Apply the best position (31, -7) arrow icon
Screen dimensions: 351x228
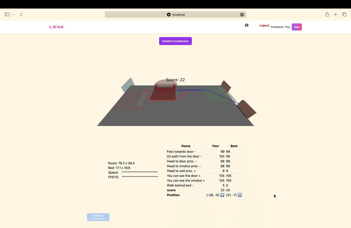pos(240,195)
